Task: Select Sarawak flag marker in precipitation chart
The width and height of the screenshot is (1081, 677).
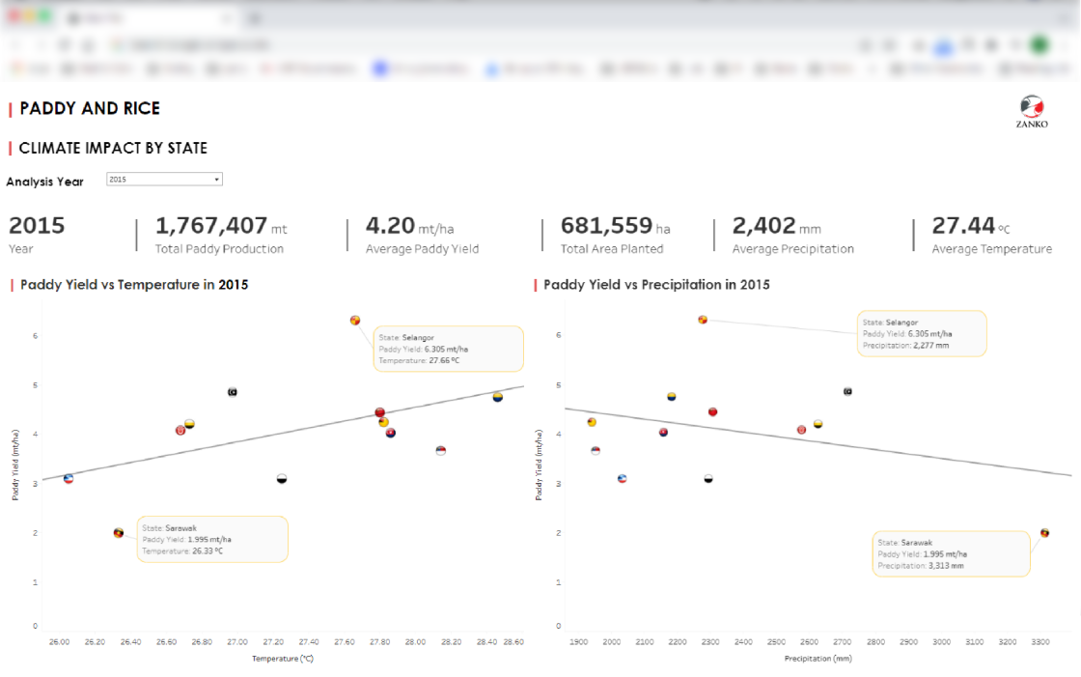Action: (x=1044, y=533)
